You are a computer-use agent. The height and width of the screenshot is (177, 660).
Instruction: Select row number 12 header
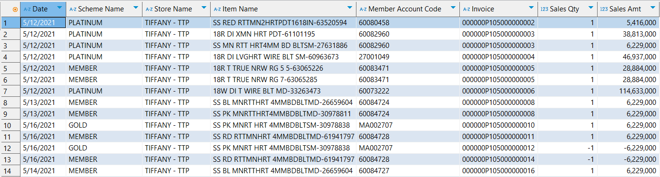tap(10, 148)
